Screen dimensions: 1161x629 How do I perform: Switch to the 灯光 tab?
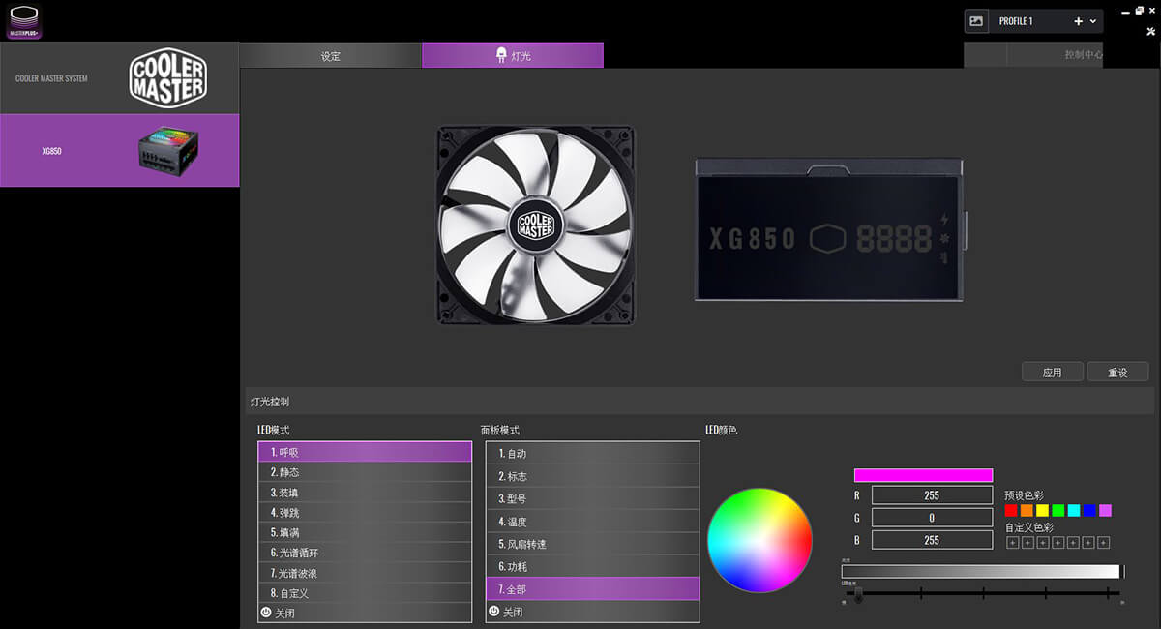(513, 55)
